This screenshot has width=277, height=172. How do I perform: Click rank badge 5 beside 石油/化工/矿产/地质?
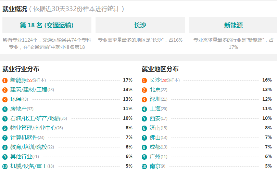coord(5,118)
